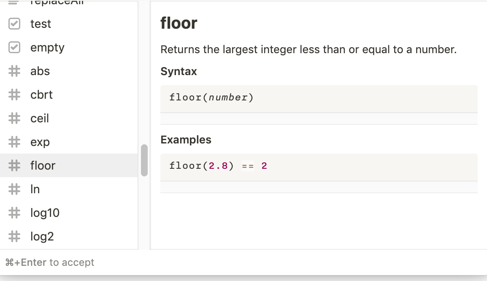Click the ⌘+Enter to accept hint
Viewport: 487px width, 281px height.
[50, 262]
